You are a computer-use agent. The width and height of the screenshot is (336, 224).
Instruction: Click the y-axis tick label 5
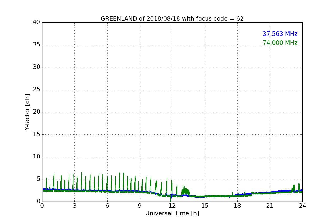tap(38, 179)
